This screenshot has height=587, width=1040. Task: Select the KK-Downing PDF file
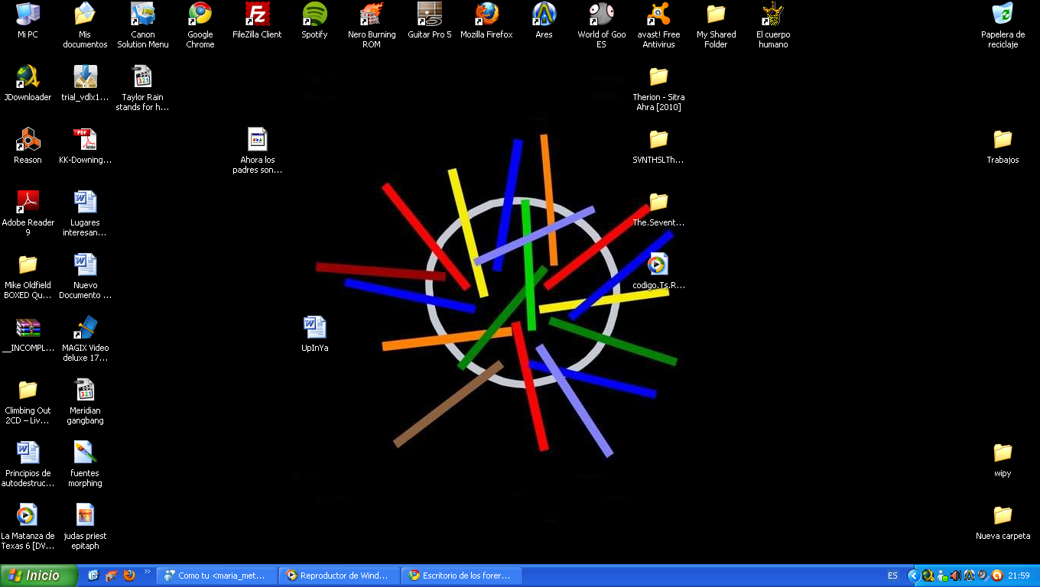click(x=85, y=147)
